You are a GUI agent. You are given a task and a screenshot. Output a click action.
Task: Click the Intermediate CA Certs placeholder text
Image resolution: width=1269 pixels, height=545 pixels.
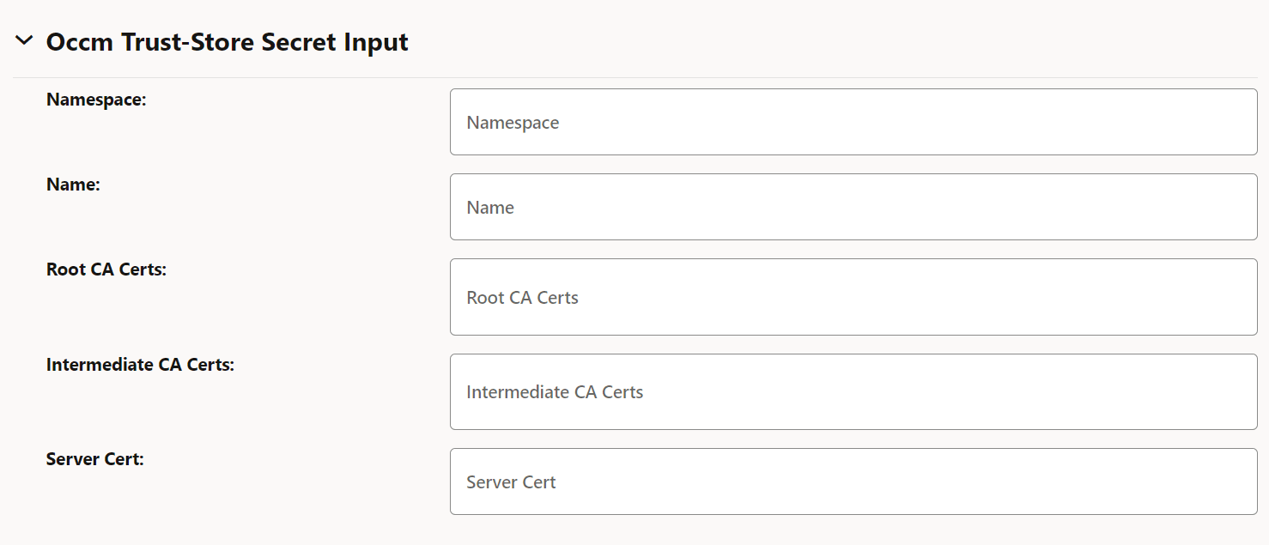point(554,391)
